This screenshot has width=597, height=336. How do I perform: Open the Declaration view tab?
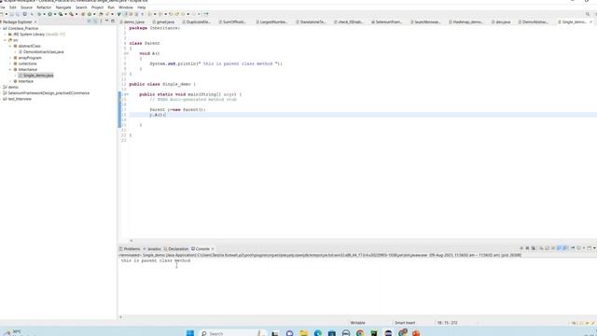[x=176, y=249]
